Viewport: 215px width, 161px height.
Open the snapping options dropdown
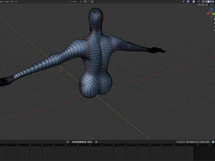tap(88, 2)
